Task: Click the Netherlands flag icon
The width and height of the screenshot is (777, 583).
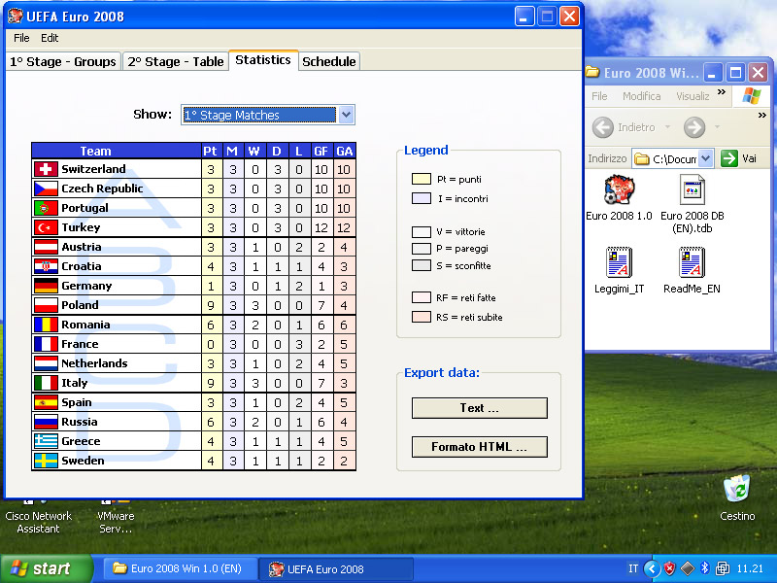Action: 46,363
